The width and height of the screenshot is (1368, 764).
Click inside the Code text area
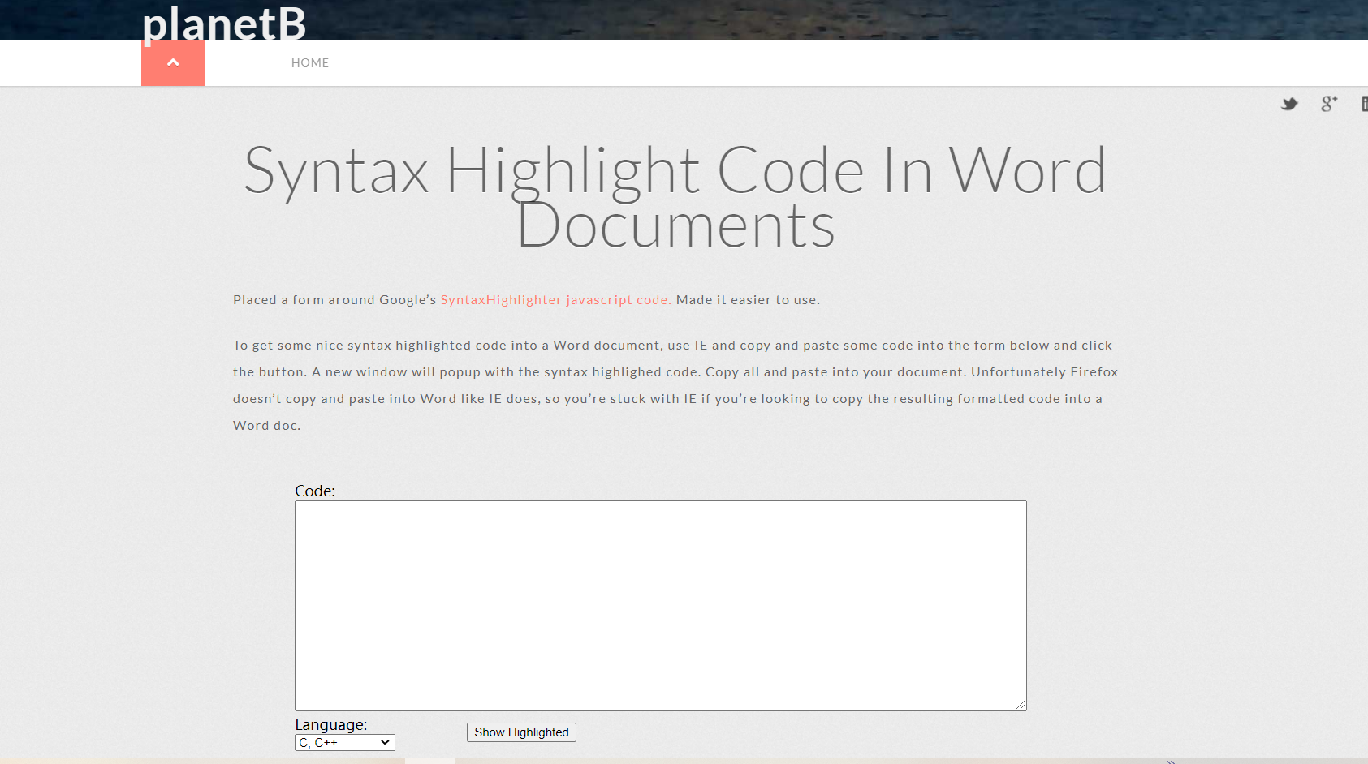point(660,605)
